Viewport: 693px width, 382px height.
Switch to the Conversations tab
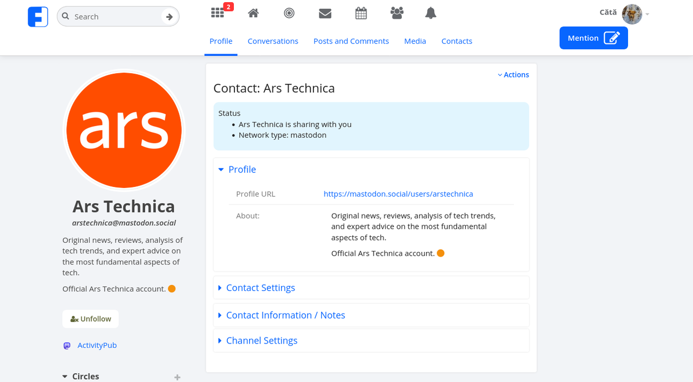pyautogui.click(x=273, y=41)
